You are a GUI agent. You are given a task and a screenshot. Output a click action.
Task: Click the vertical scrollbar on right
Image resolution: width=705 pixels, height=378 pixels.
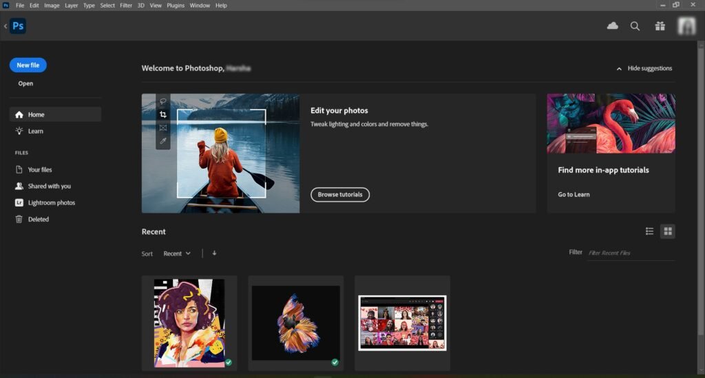(x=700, y=189)
